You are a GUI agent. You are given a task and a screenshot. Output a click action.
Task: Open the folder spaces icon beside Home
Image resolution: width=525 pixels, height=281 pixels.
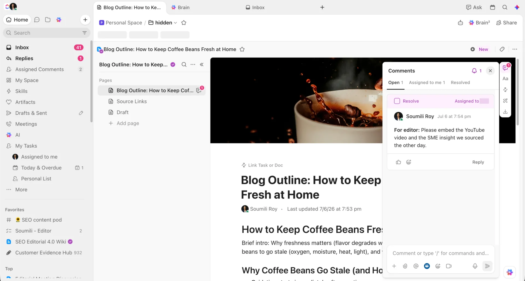[x=48, y=20]
